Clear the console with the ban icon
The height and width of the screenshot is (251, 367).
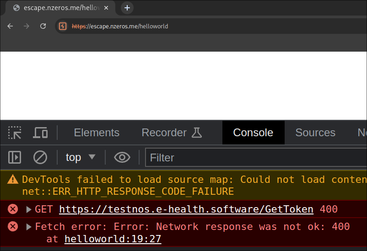[x=40, y=158]
